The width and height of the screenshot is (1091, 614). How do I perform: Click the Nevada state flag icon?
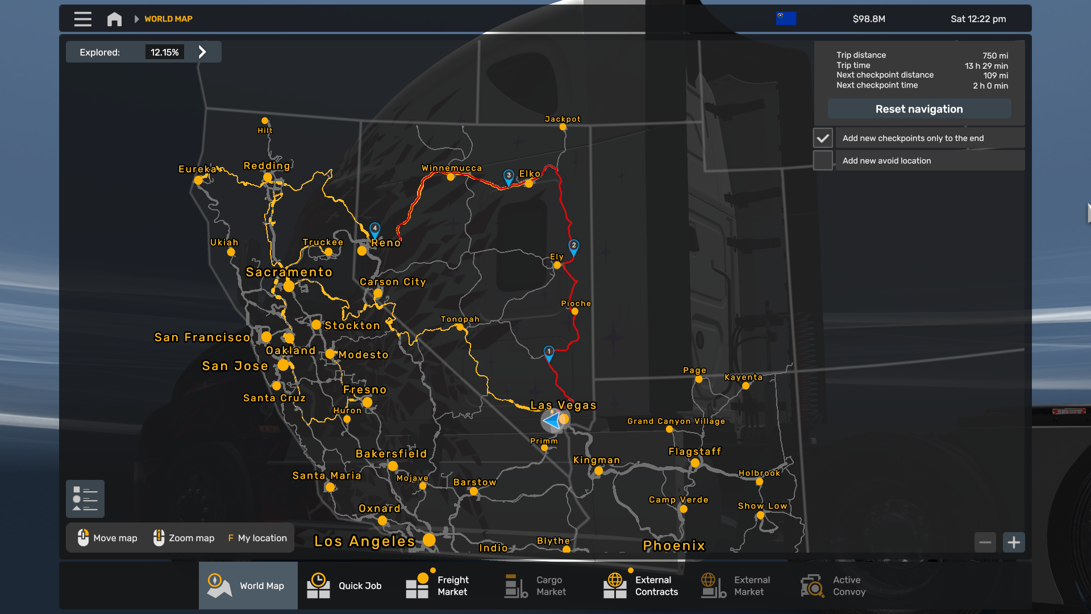coord(786,18)
